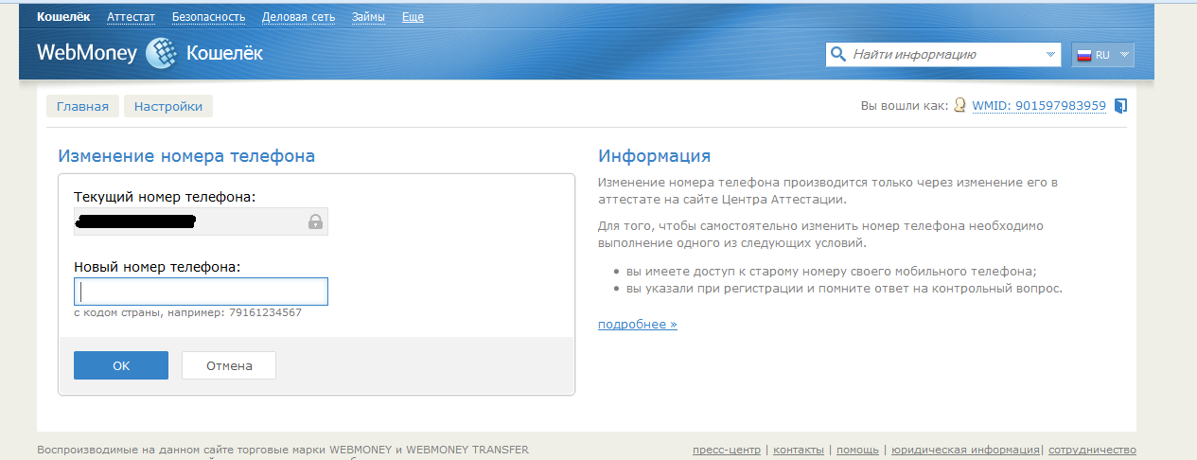This screenshot has width=1197, height=460.
Task: Open the Безопасность top menu item
Action: click(208, 17)
